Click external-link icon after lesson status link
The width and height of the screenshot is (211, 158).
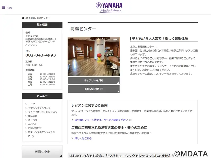pos(130,120)
